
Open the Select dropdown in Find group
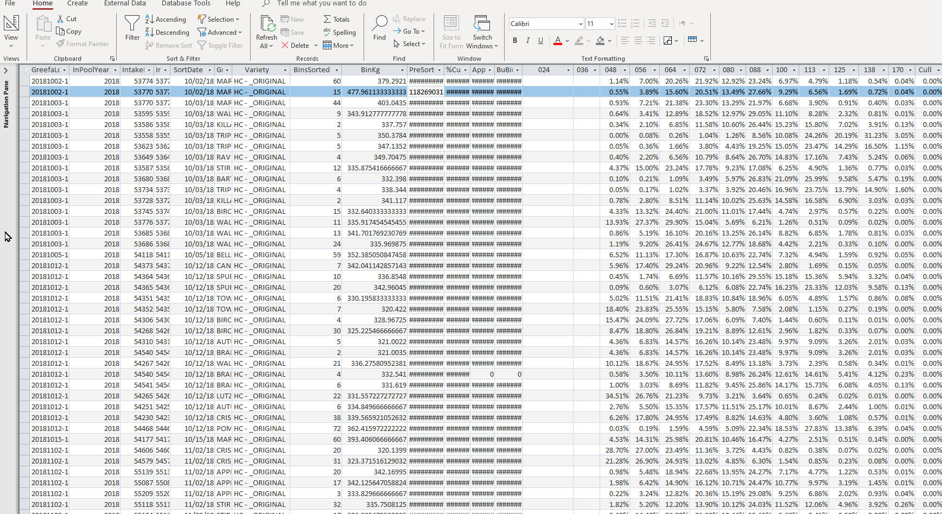(409, 44)
